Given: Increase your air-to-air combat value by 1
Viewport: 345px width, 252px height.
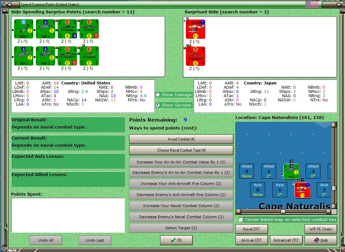Looking at the screenshot, I should pyautogui.click(x=181, y=162).
